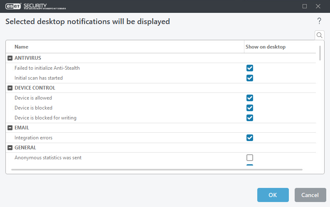The height and width of the screenshot is (207, 330).
Task: Disable Device is allowed notification
Action: (250, 98)
